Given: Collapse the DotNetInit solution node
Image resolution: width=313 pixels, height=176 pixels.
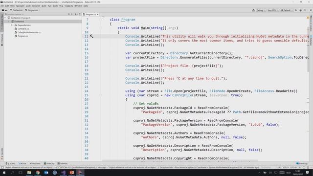Looking at the screenshot, I should 5,18.
